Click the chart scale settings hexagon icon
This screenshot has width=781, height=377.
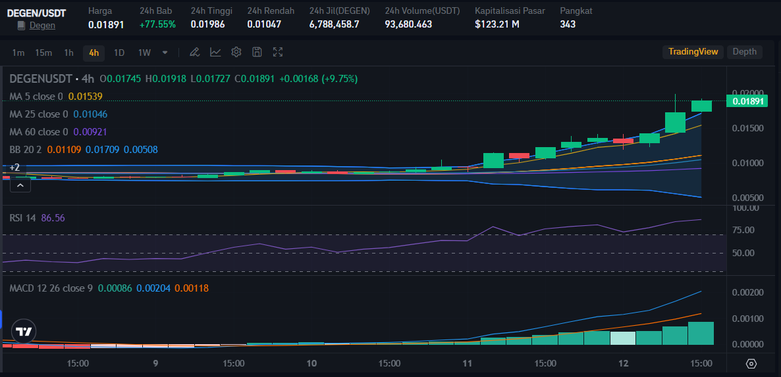click(751, 364)
